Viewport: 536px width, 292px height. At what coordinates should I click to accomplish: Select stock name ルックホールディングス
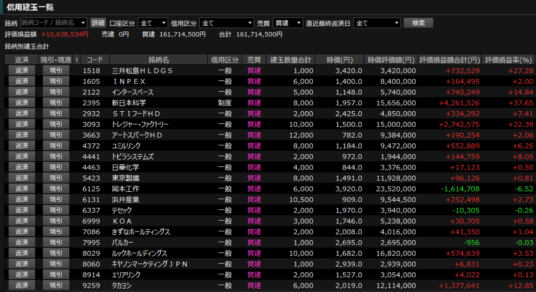(139, 253)
